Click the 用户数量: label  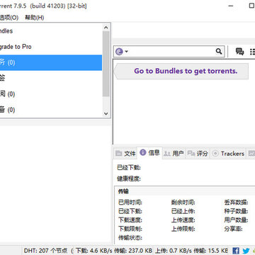pyautogui.click(x=236, y=220)
